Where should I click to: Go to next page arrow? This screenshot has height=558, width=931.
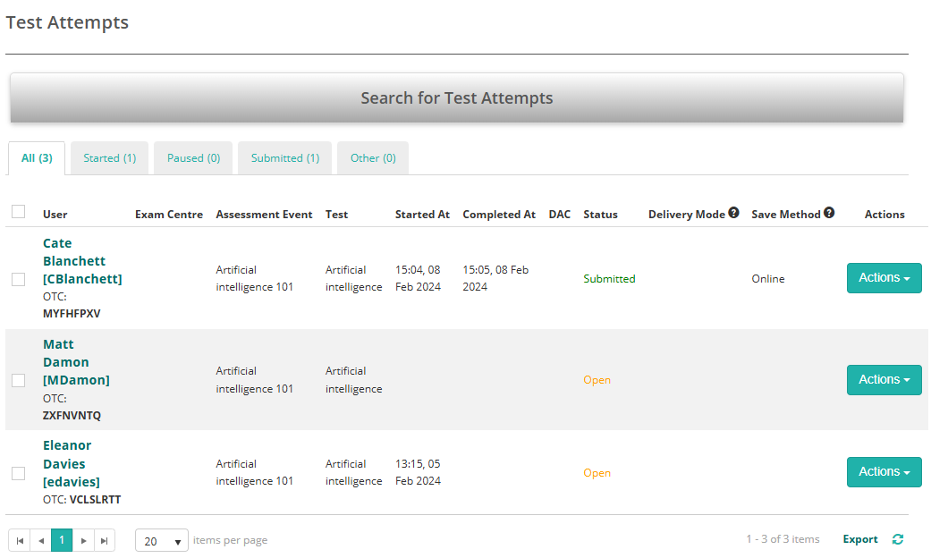[x=83, y=540]
